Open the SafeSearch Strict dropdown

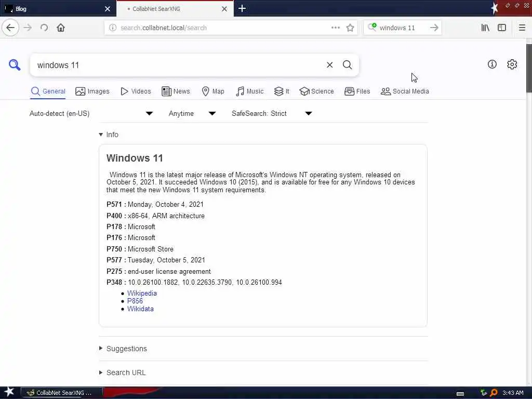click(x=272, y=113)
